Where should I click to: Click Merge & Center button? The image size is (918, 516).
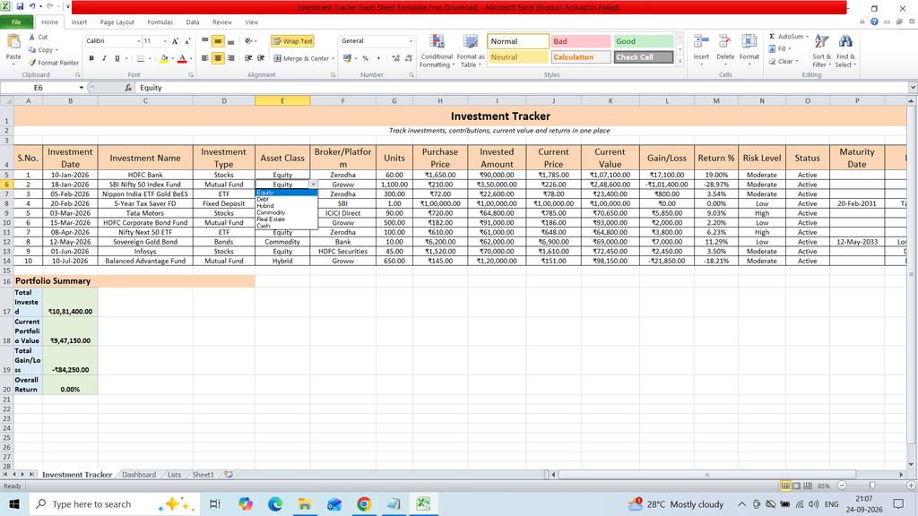(301, 58)
